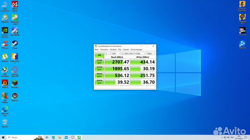Open the Windows Start menu

3,137
